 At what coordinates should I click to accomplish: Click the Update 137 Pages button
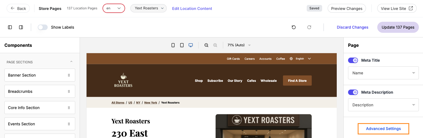(398, 27)
